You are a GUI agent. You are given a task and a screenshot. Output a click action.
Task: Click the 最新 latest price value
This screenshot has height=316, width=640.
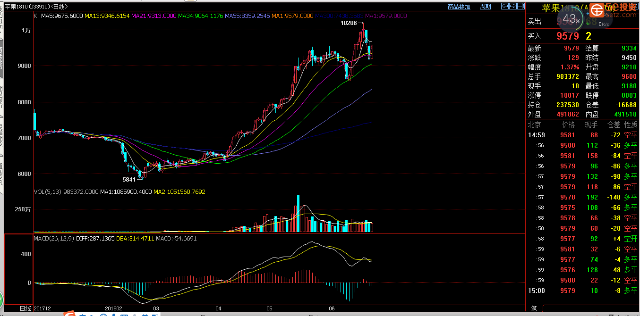pos(571,48)
